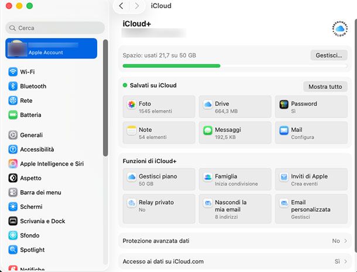Click the Bluetooth icon in sidebar
This screenshot has height=272, width=357.
click(13, 86)
